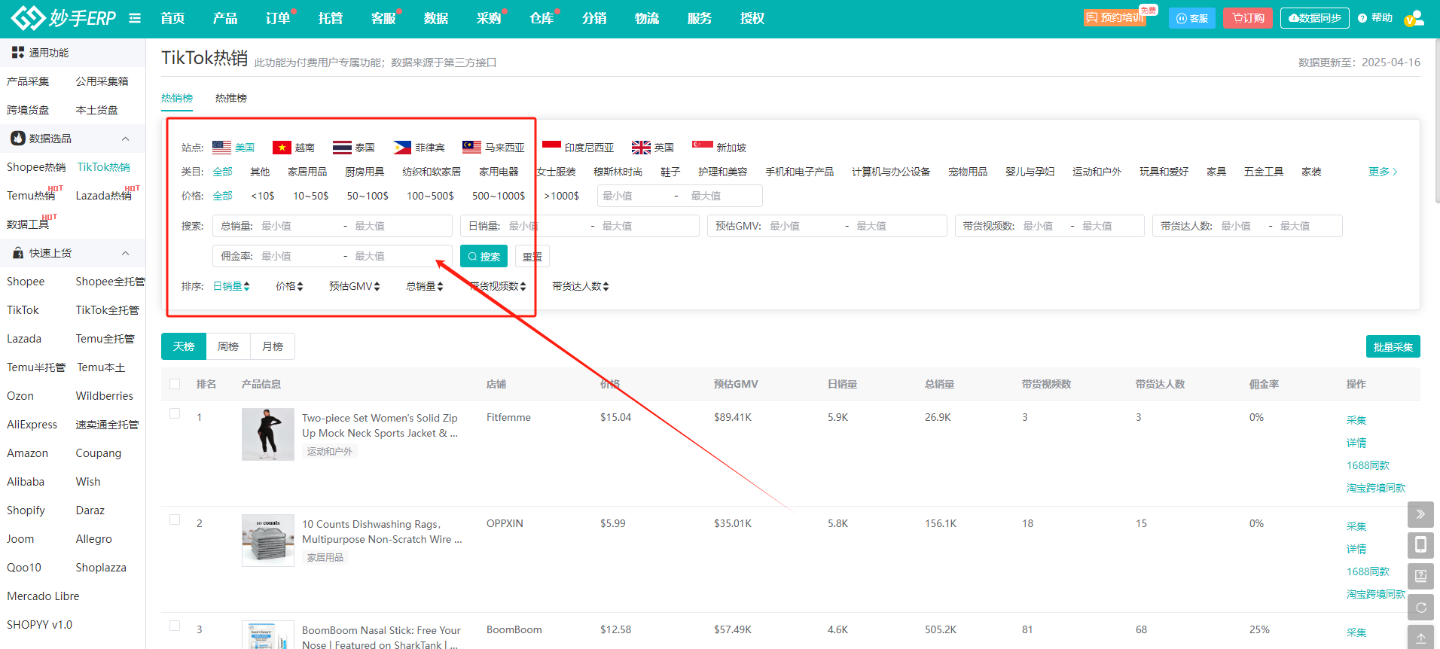Select the 宠物用品 category filter
Screen dimensions: 1440x649
[x=968, y=172]
